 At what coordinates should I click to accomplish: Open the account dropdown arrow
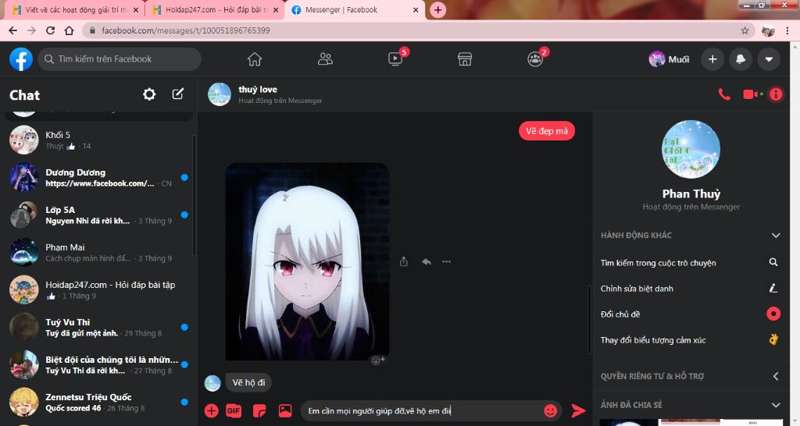pyautogui.click(x=769, y=59)
